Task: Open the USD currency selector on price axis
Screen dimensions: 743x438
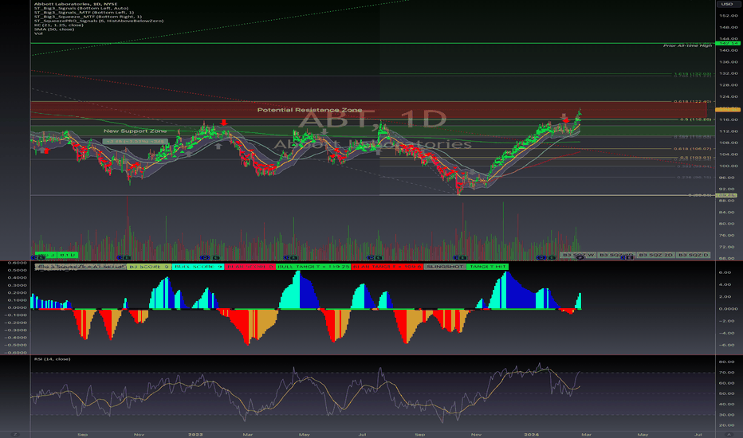Action: pyautogui.click(x=727, y=4)
